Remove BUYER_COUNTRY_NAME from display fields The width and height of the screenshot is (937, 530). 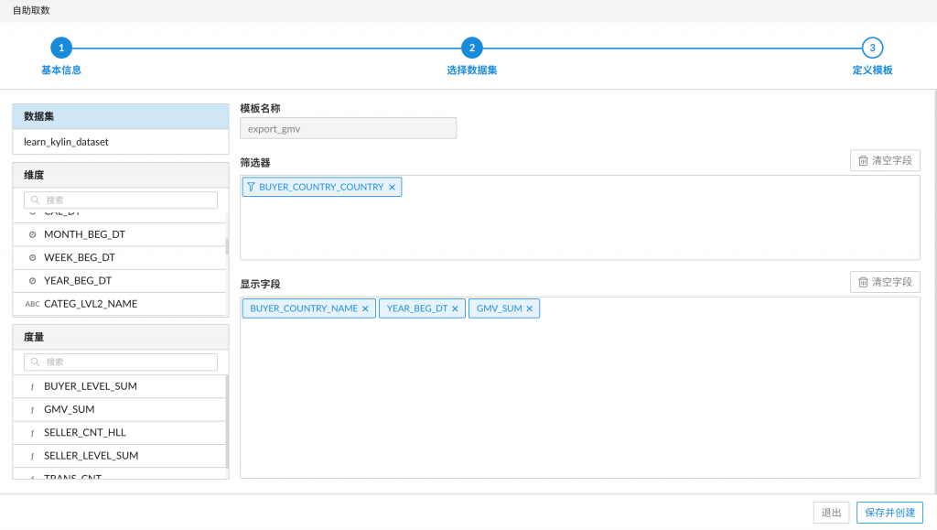(365, 309)
